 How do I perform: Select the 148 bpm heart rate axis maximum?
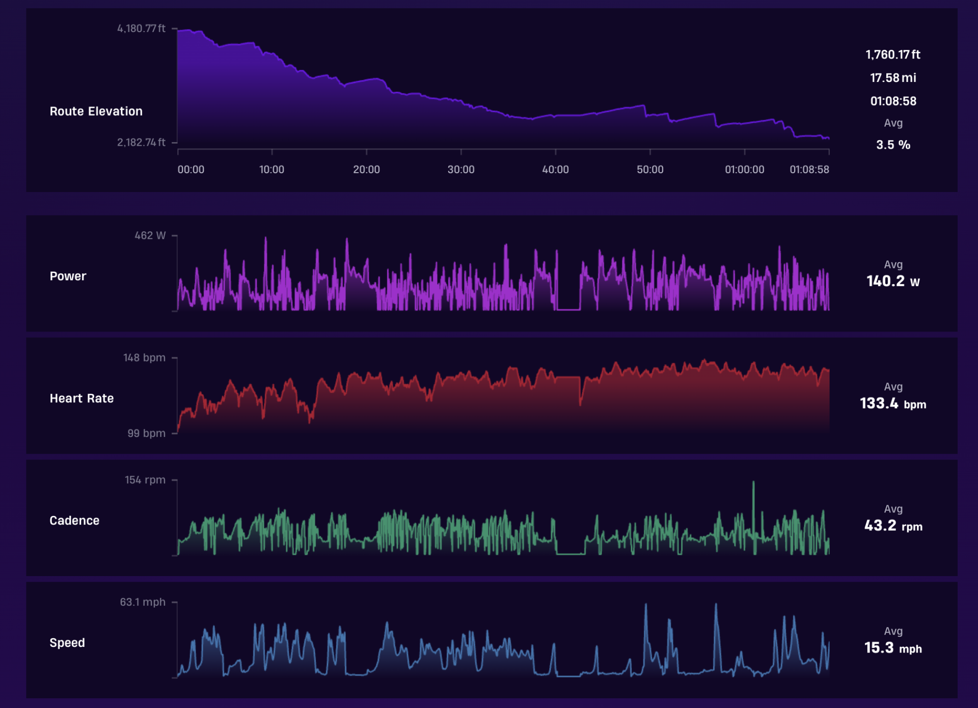[x=144, y=358]
